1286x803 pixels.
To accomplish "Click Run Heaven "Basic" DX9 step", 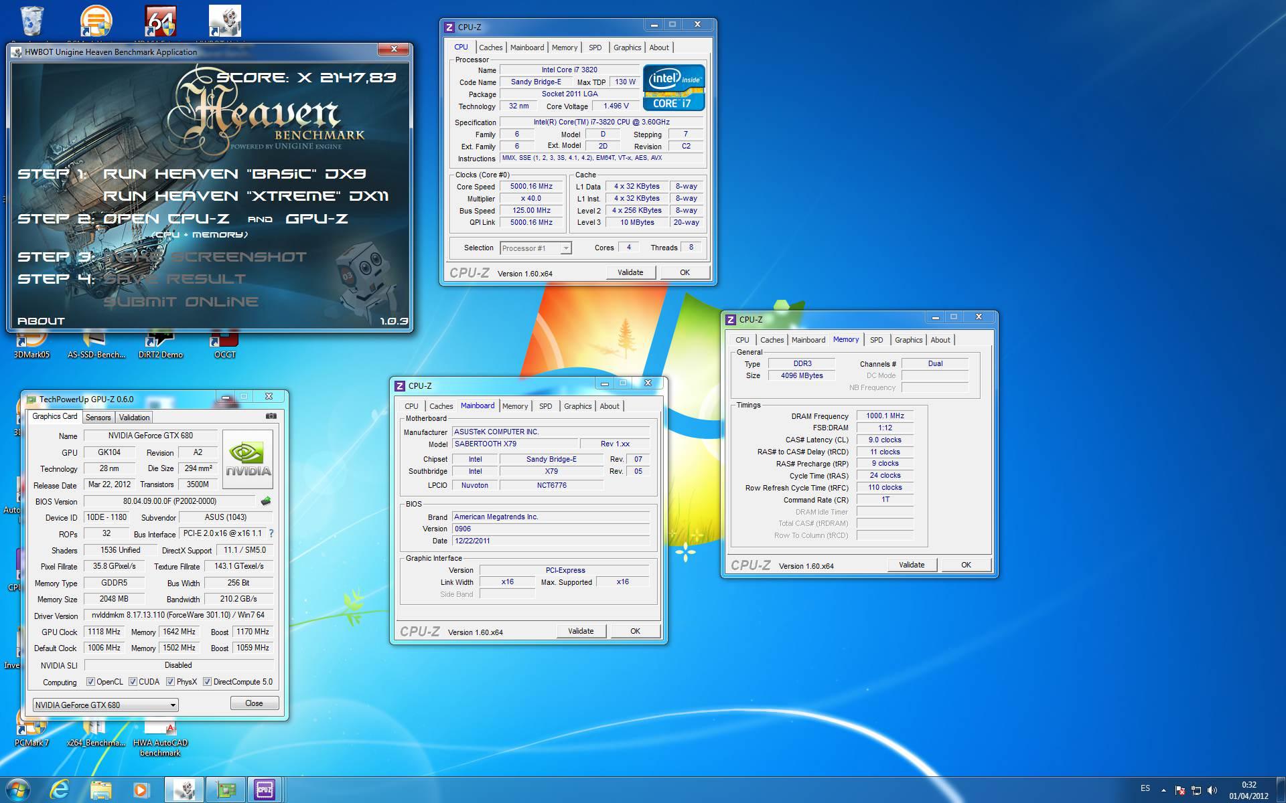I will (x=234, y=174).
